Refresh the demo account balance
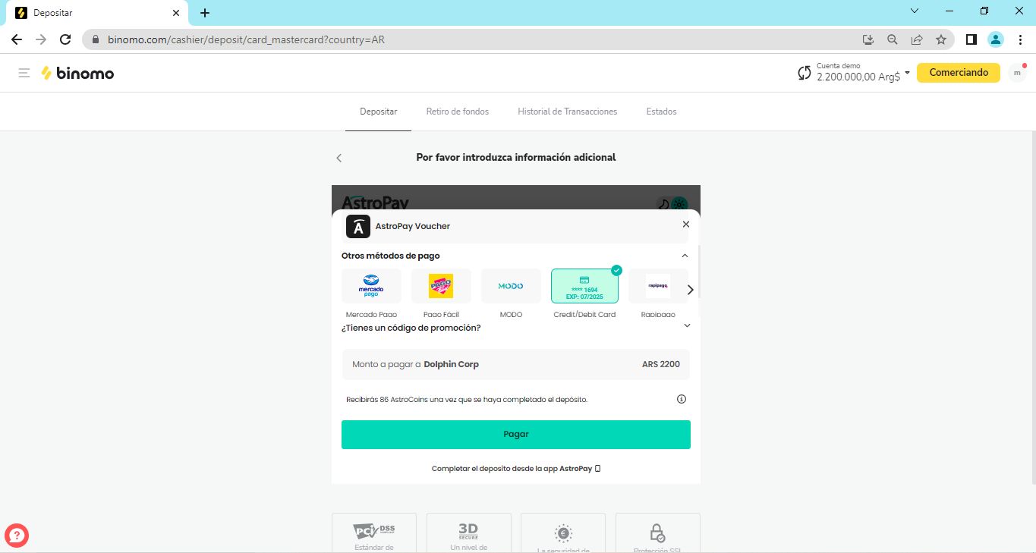The image size is (1036, 553). 805,73
